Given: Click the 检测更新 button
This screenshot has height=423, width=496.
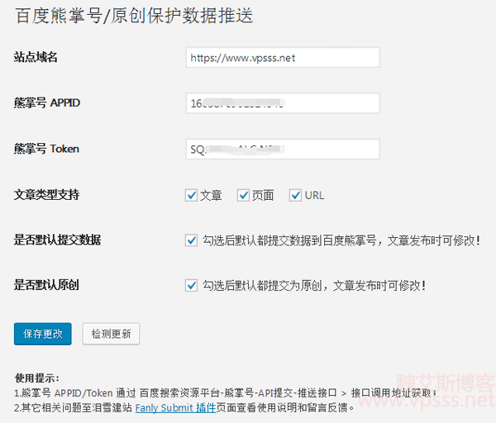Looking at the screenshot, I should tap(110, 334).
